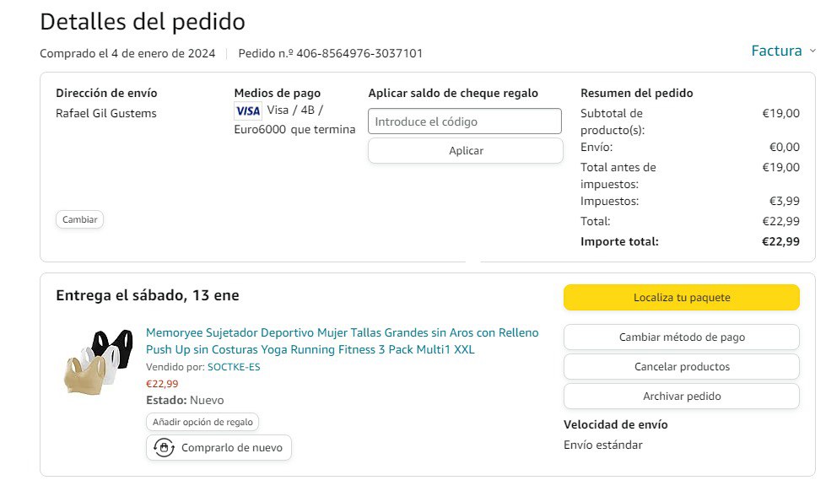826x491 pixels.
Task: Click the Cambiar address button
Action: (80, 219)
